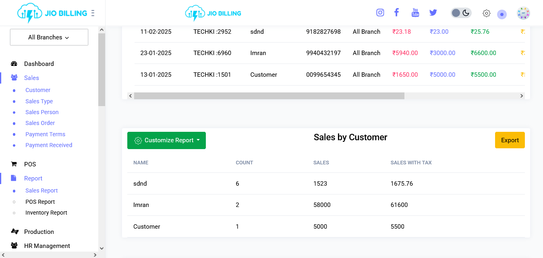Click the POS cart icon

[x=14, y=164]
